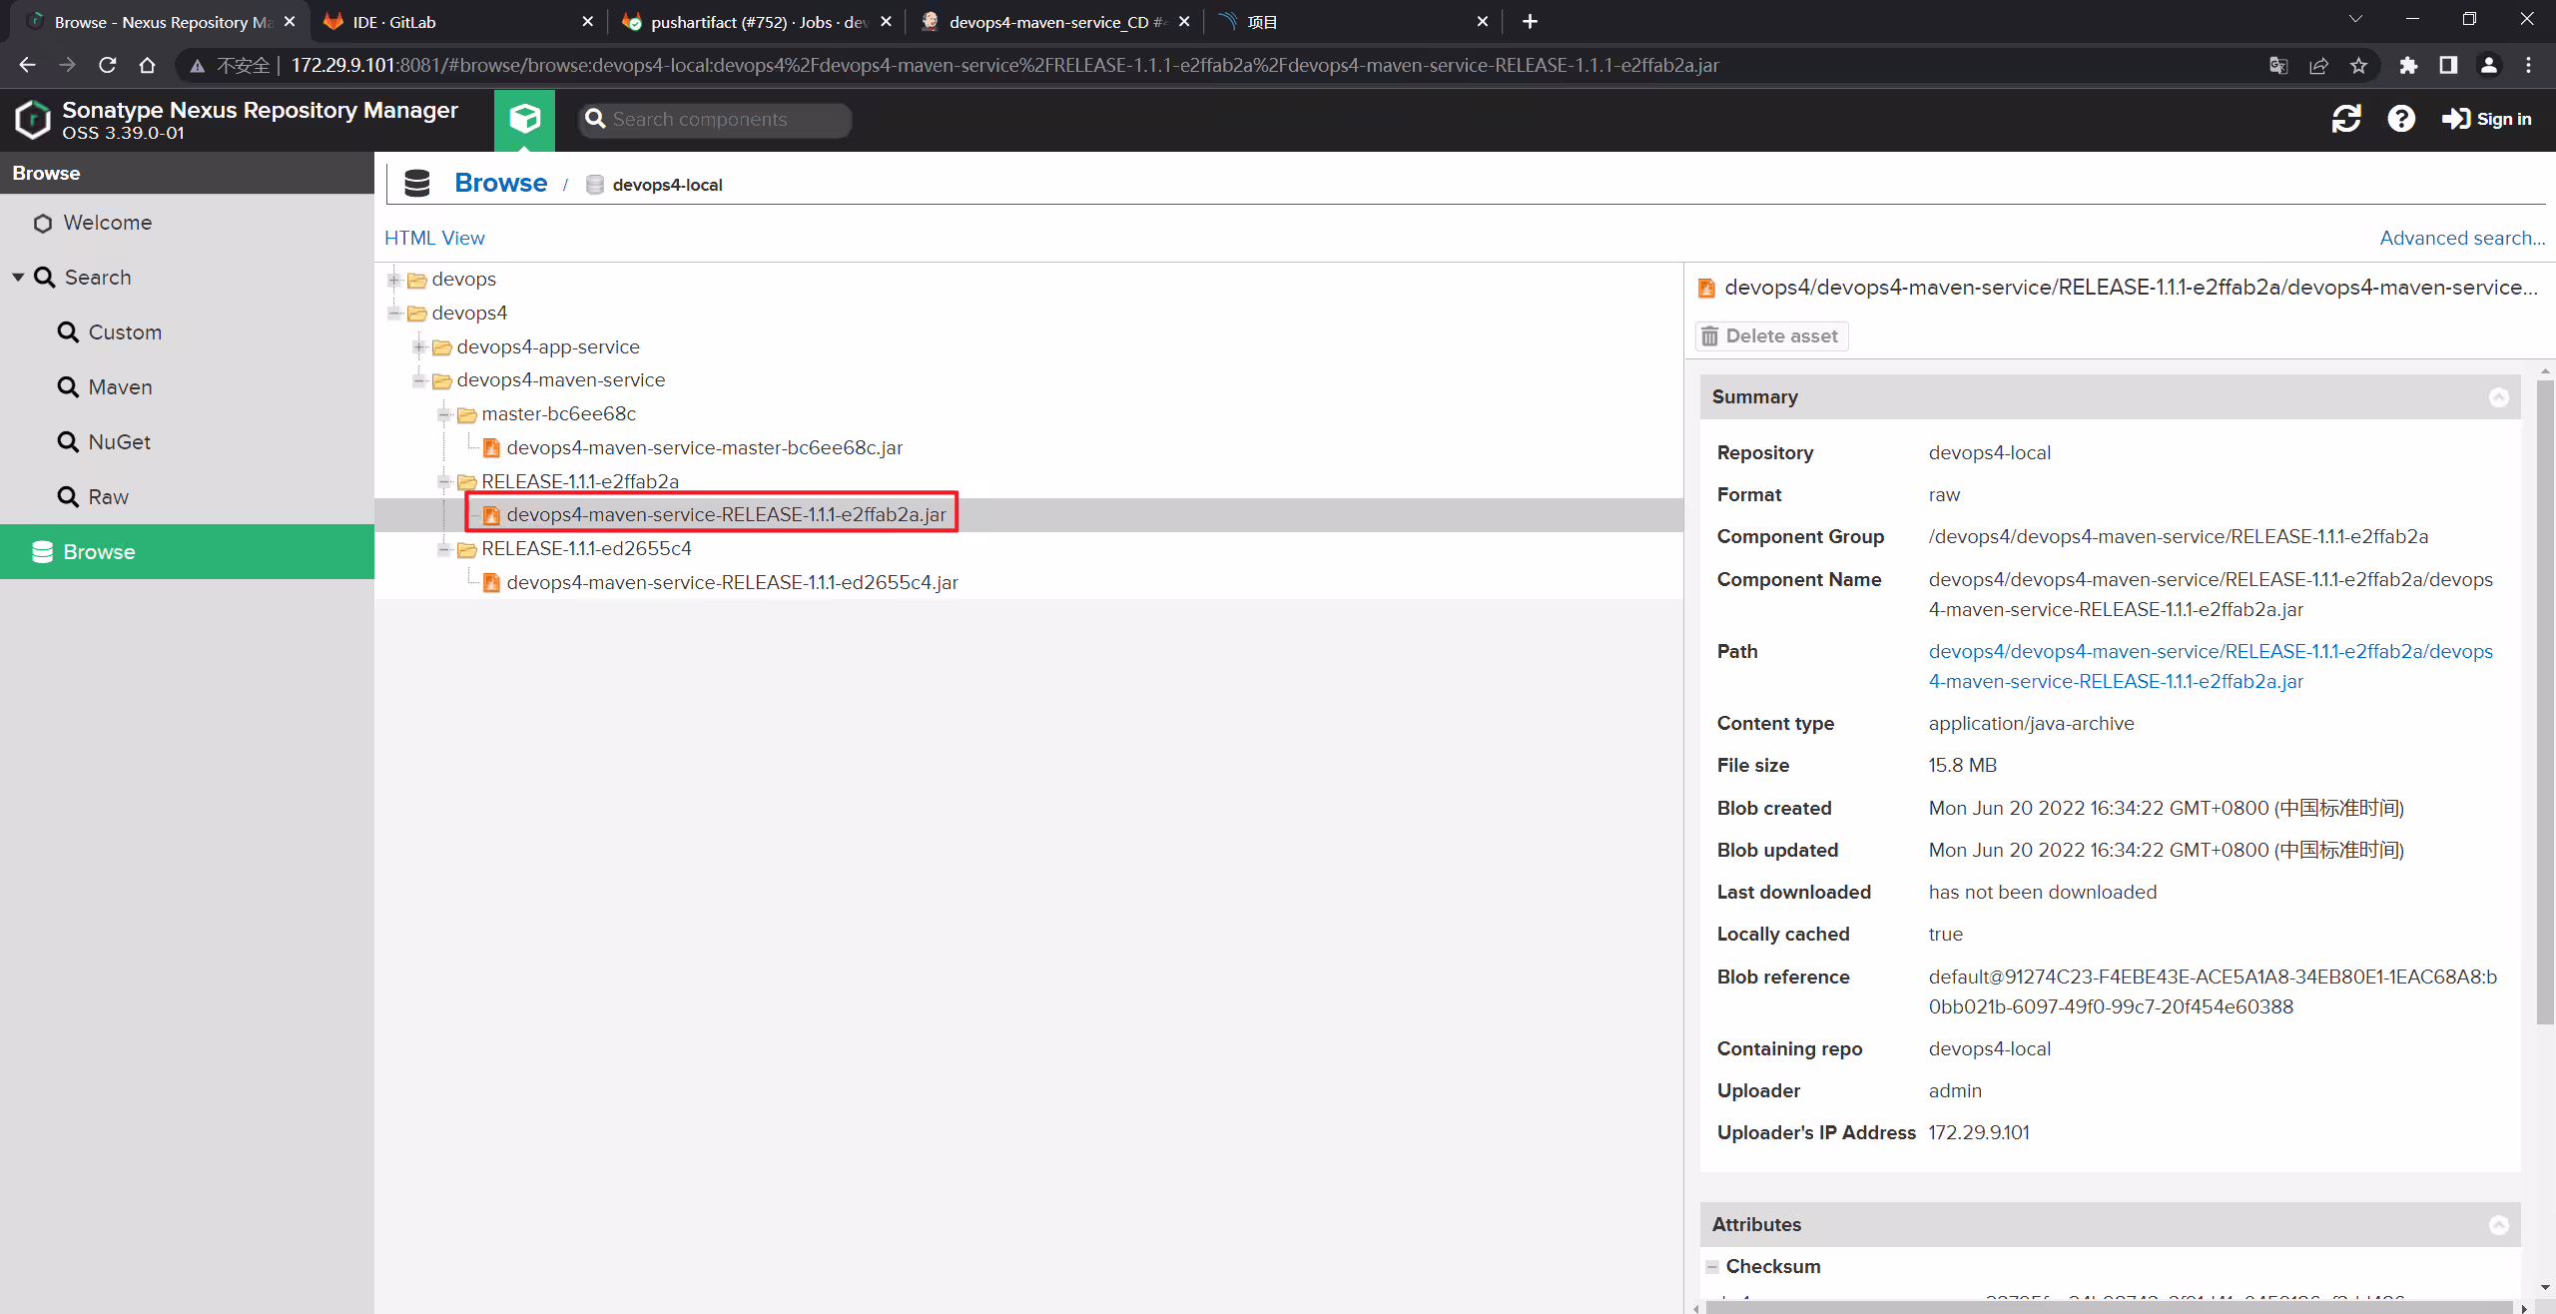Click the Search components field
The image size is (2556, 1314).
pos(715,120)
